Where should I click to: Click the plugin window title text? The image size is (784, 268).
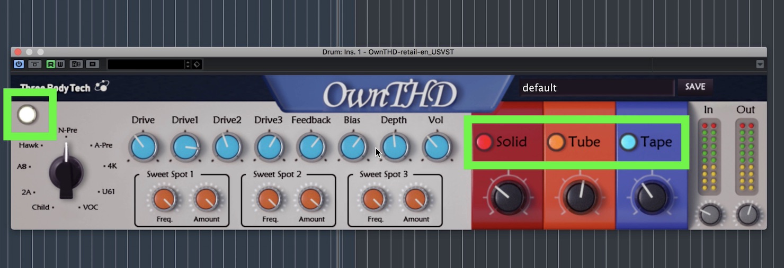388,52
